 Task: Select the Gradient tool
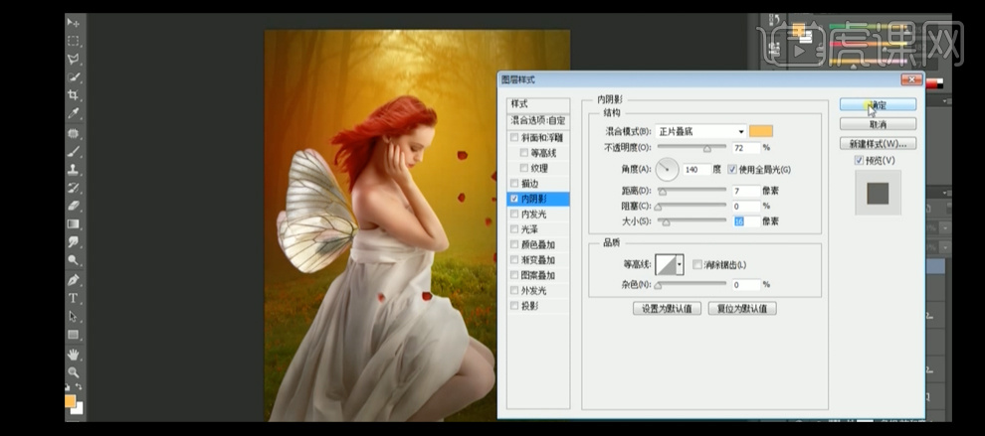(x=74, y=224)
